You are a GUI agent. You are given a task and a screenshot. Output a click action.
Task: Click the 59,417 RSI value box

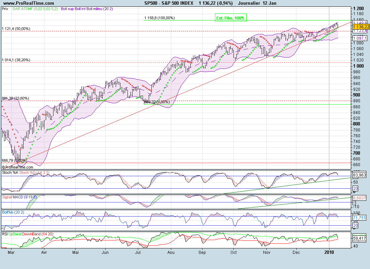[359, 238]
